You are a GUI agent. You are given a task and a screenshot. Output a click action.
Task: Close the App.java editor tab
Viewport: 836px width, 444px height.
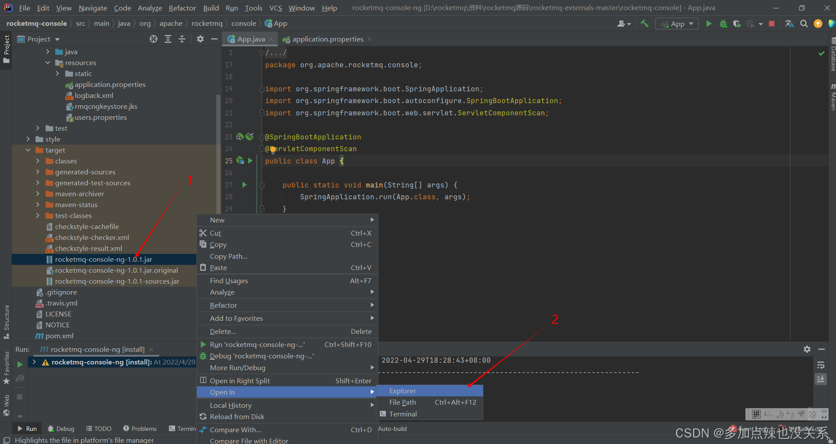(x=271, y=39)
